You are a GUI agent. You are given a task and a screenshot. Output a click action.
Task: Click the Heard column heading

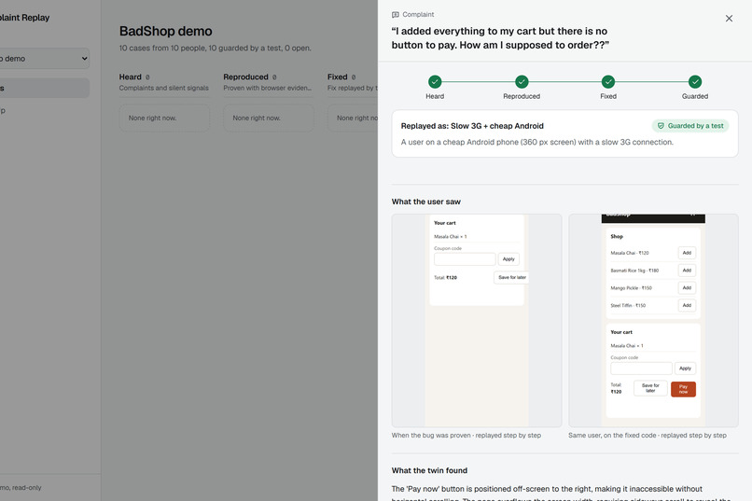[130, 77]
